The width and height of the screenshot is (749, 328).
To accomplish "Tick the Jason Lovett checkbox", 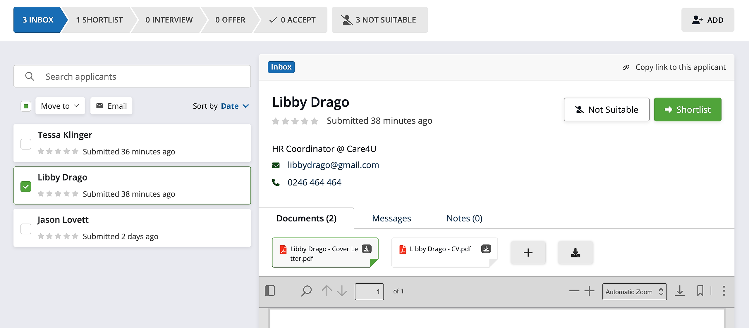I will click(x=26, y=229).
